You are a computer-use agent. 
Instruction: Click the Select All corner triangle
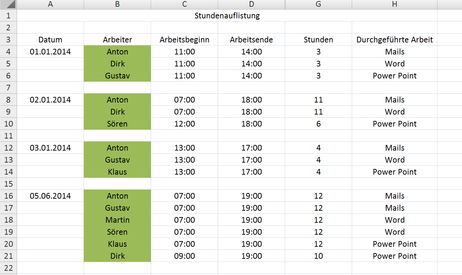9,5
